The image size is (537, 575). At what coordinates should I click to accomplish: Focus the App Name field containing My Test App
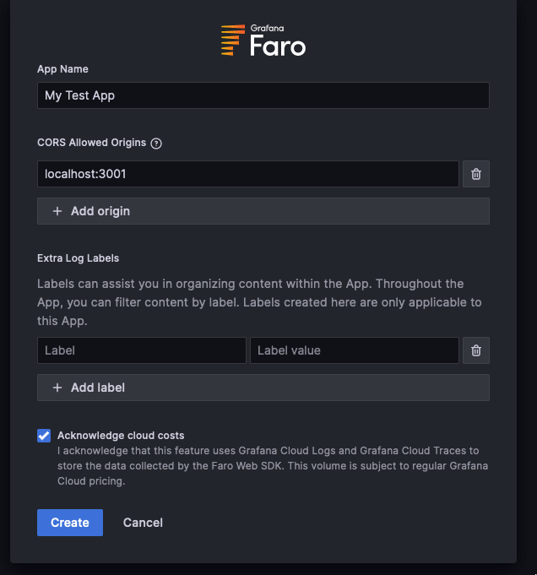(x=263, y=95)
